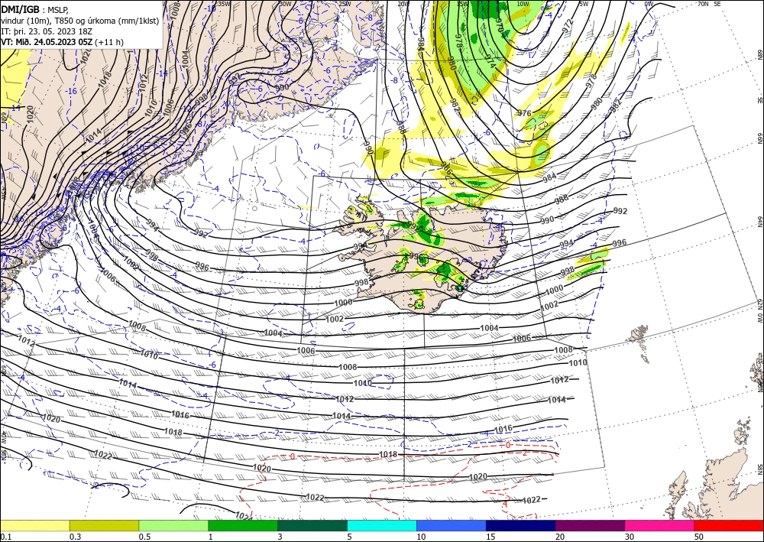This screenshot has width=764, height=542.
Task: Click the legend value '10'
Action: (421, 537)
